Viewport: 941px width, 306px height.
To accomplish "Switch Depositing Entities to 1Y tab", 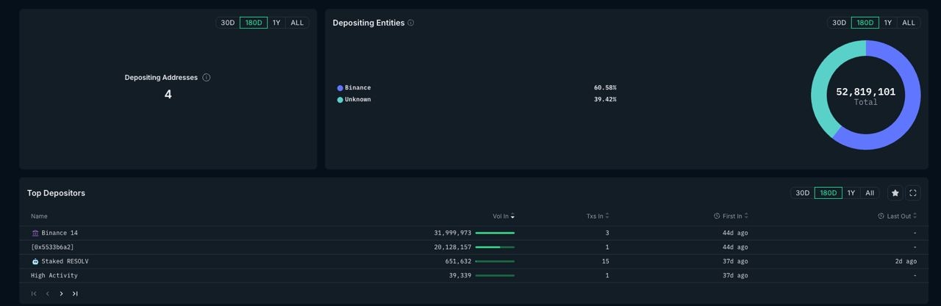I will tap(887, 23).
